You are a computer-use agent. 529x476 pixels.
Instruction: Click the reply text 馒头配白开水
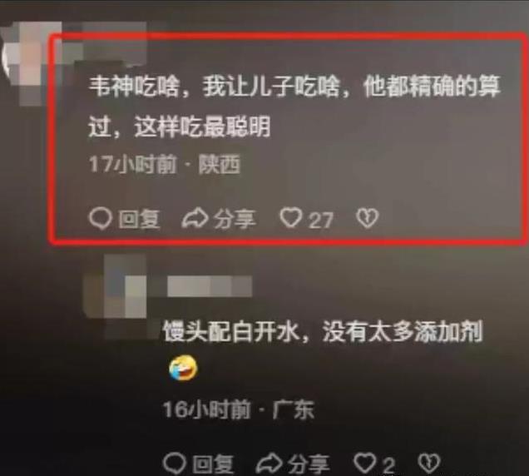[x=323, y=331]
